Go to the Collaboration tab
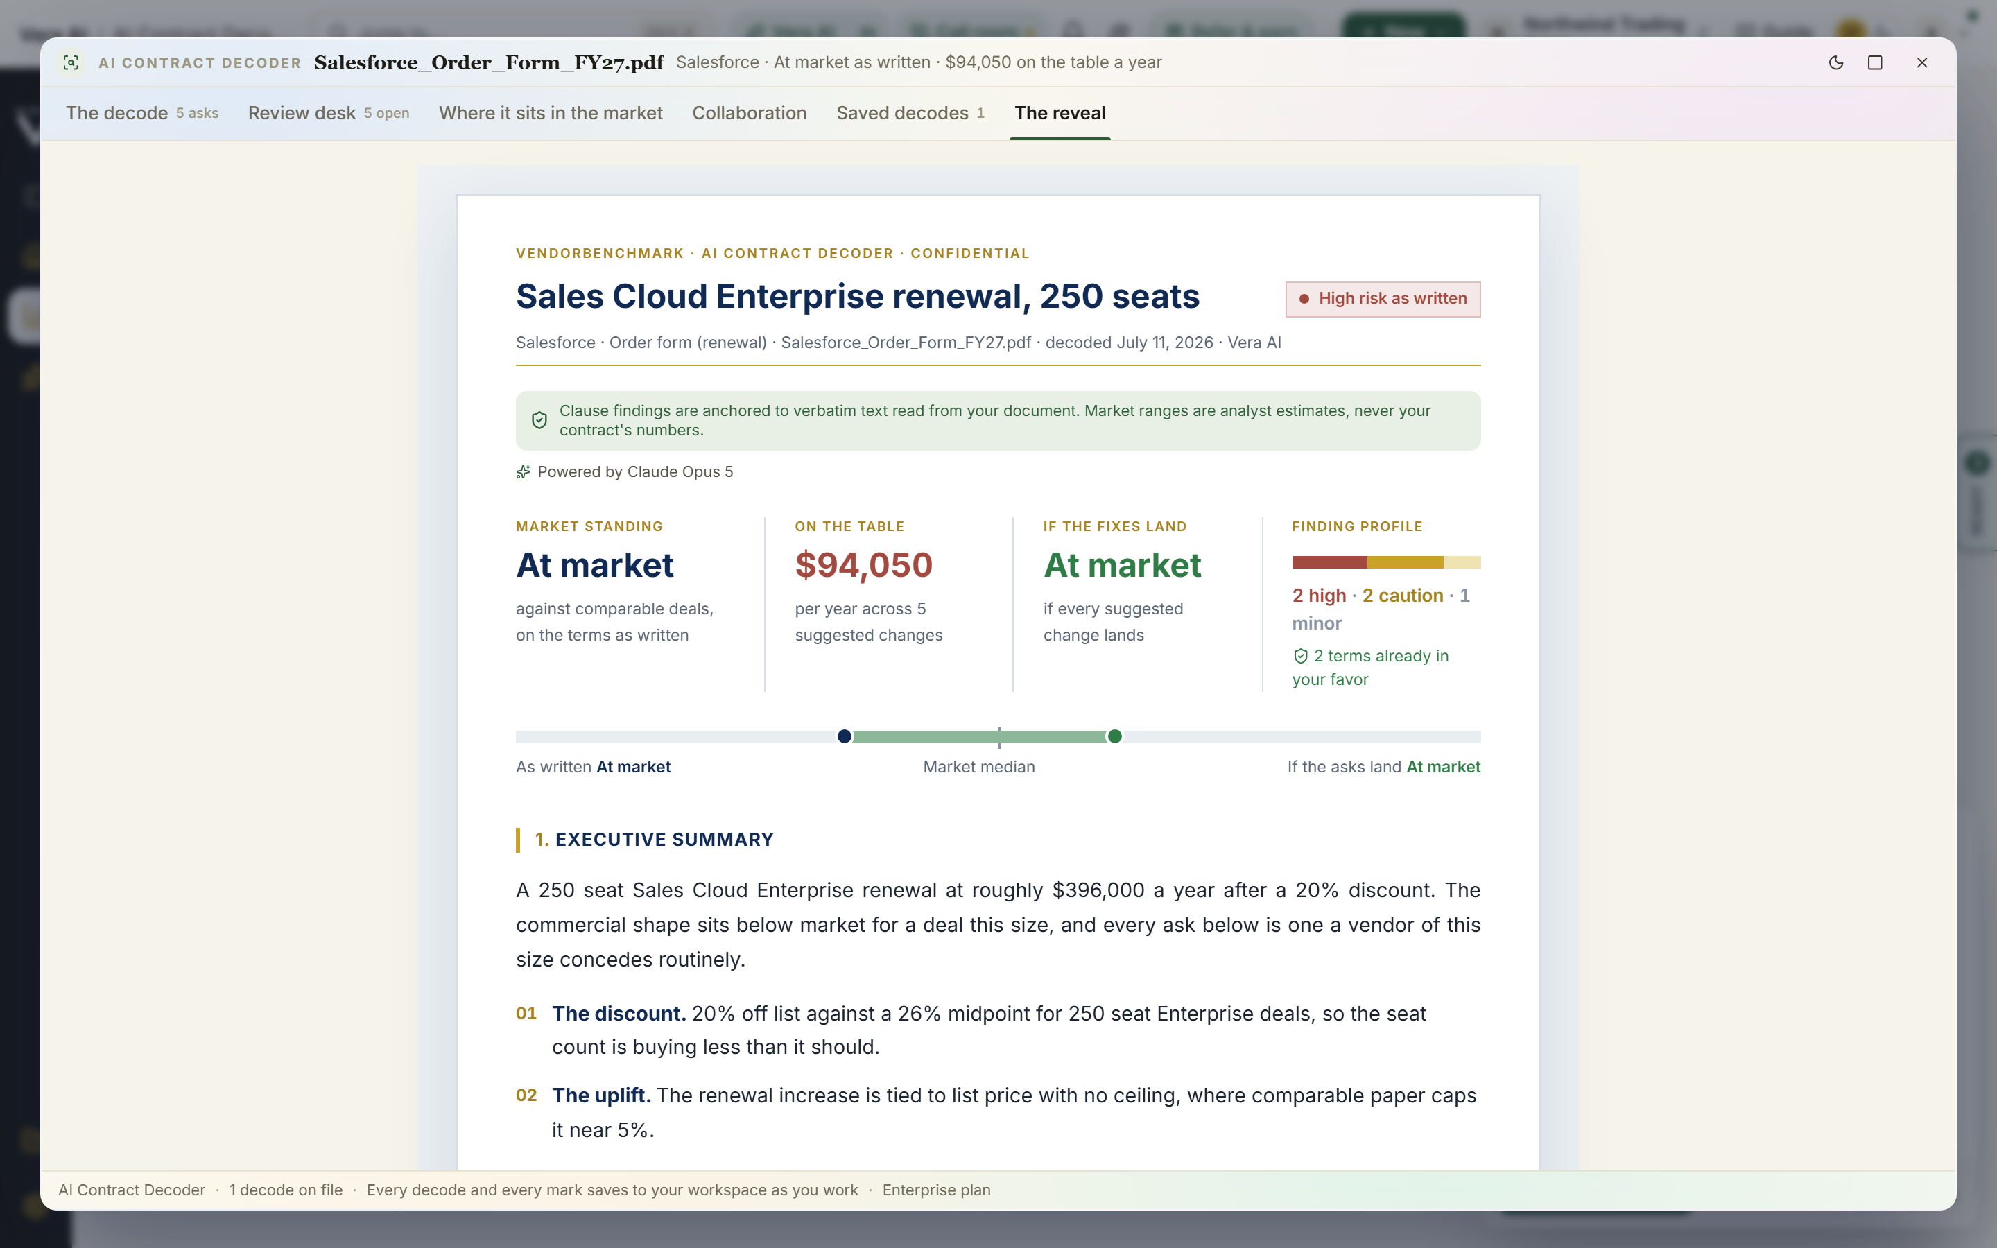 [x=750, y=113]
